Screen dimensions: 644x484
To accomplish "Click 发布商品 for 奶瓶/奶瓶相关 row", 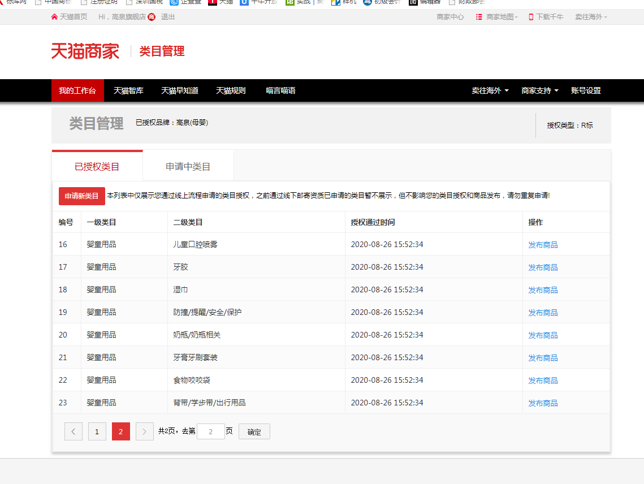I will pos(543,335).
